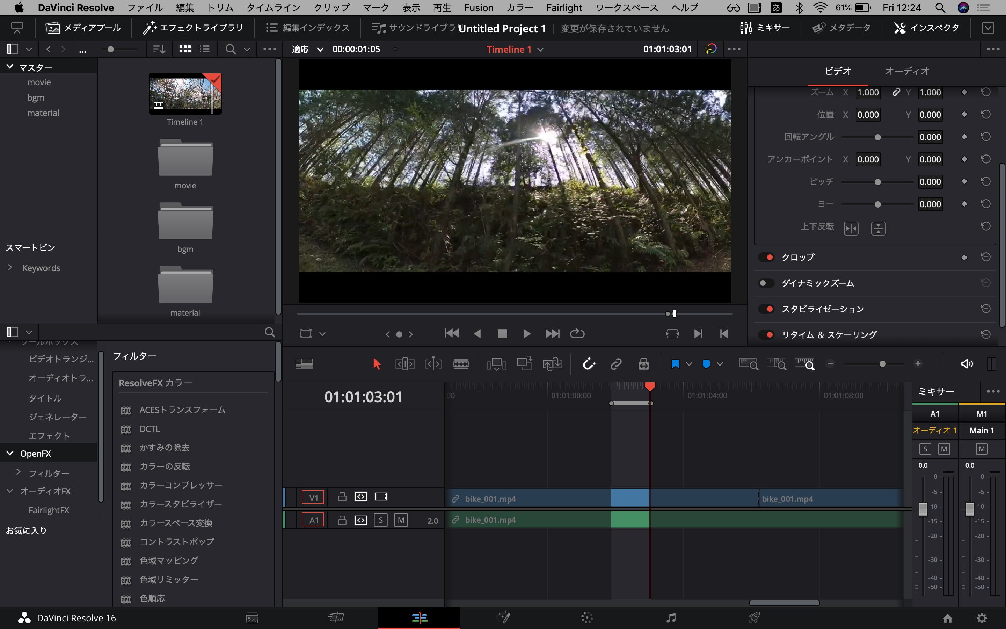Stop playback in the viewer

point(502,334)
